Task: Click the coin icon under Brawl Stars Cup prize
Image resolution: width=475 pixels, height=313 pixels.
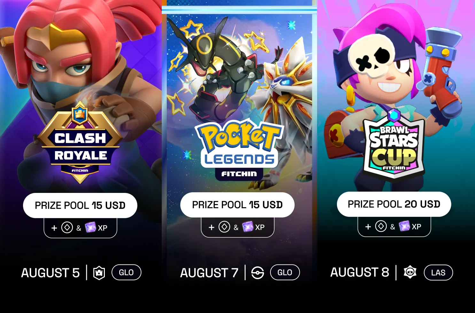Action: [381, 226]
